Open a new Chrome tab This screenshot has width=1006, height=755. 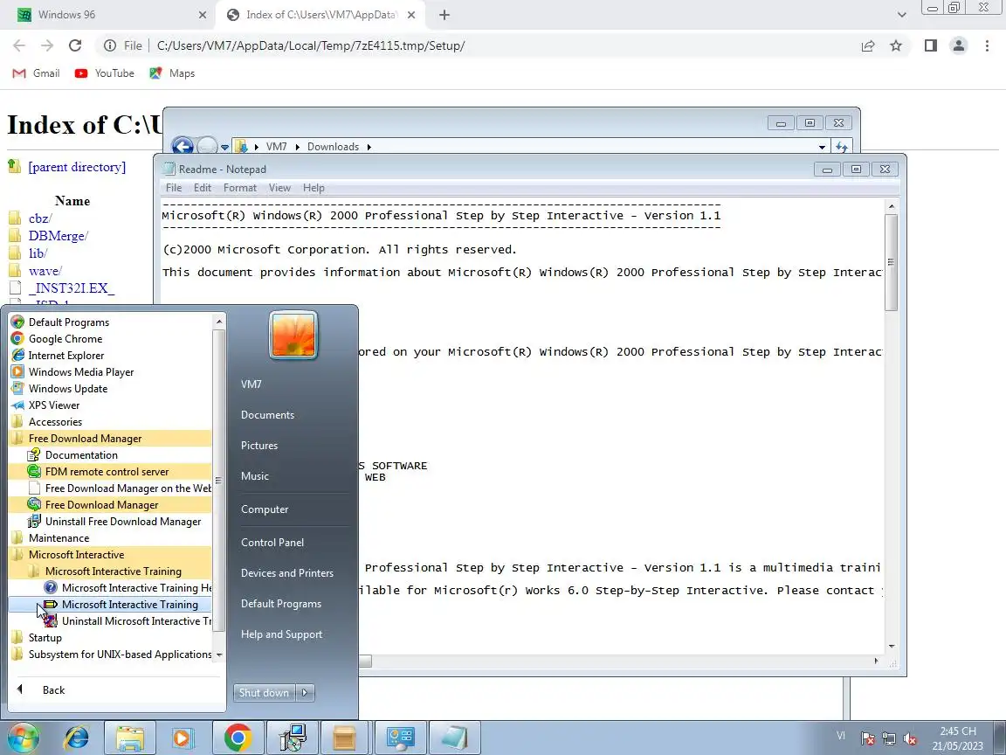[444, 15]
